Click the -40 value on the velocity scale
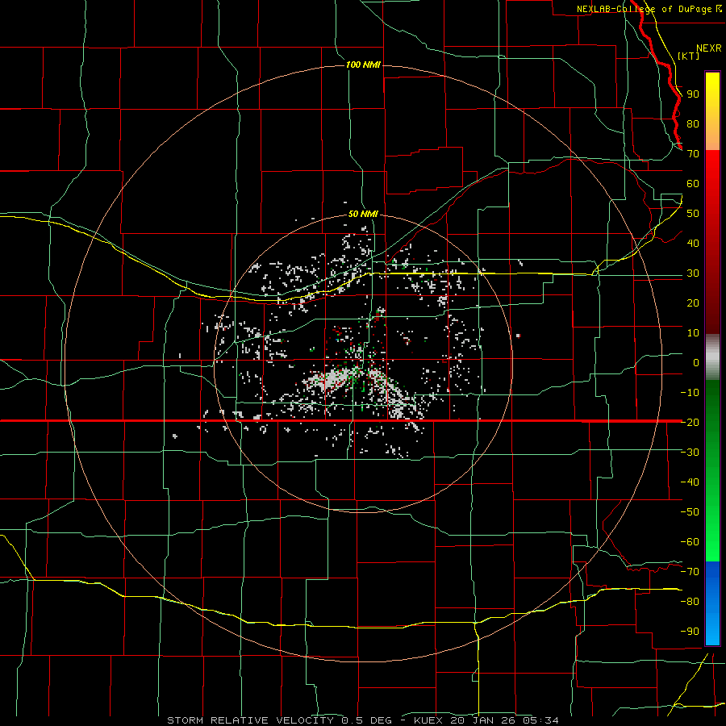This screenshot has width=726, height=726. point(690,482)
